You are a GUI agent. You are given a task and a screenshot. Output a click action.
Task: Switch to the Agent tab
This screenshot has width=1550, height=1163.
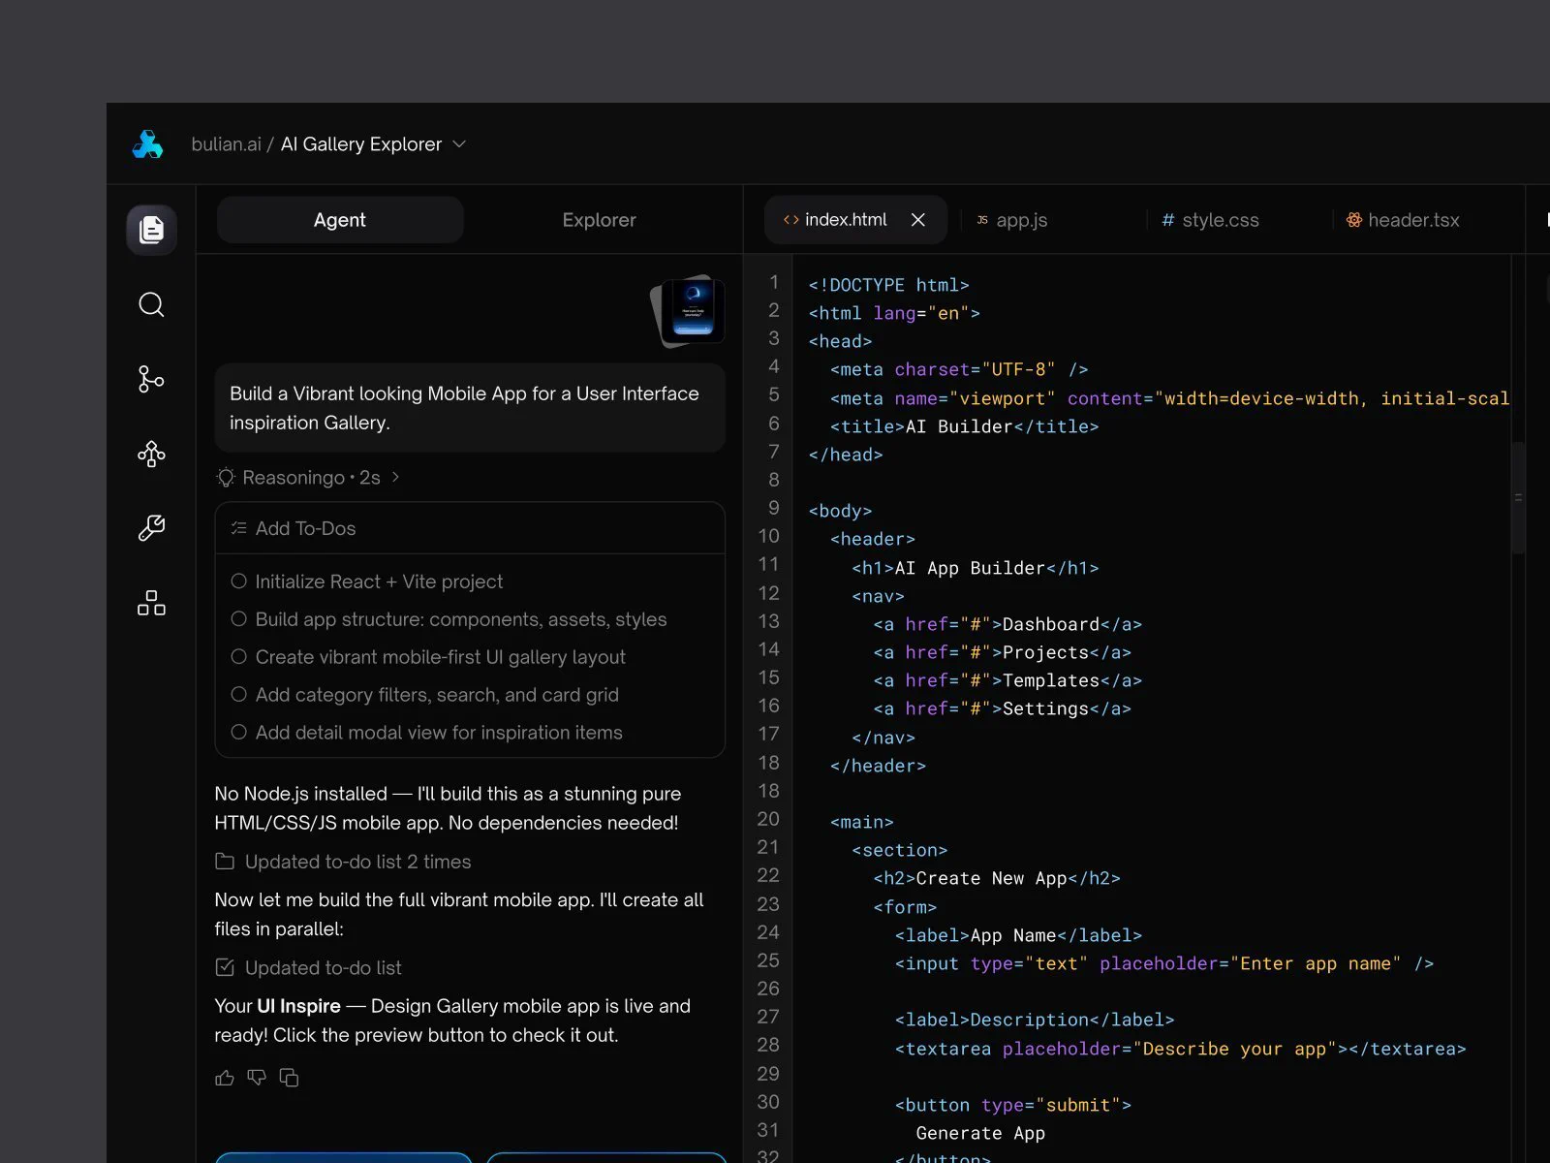(x=340, y=220)
